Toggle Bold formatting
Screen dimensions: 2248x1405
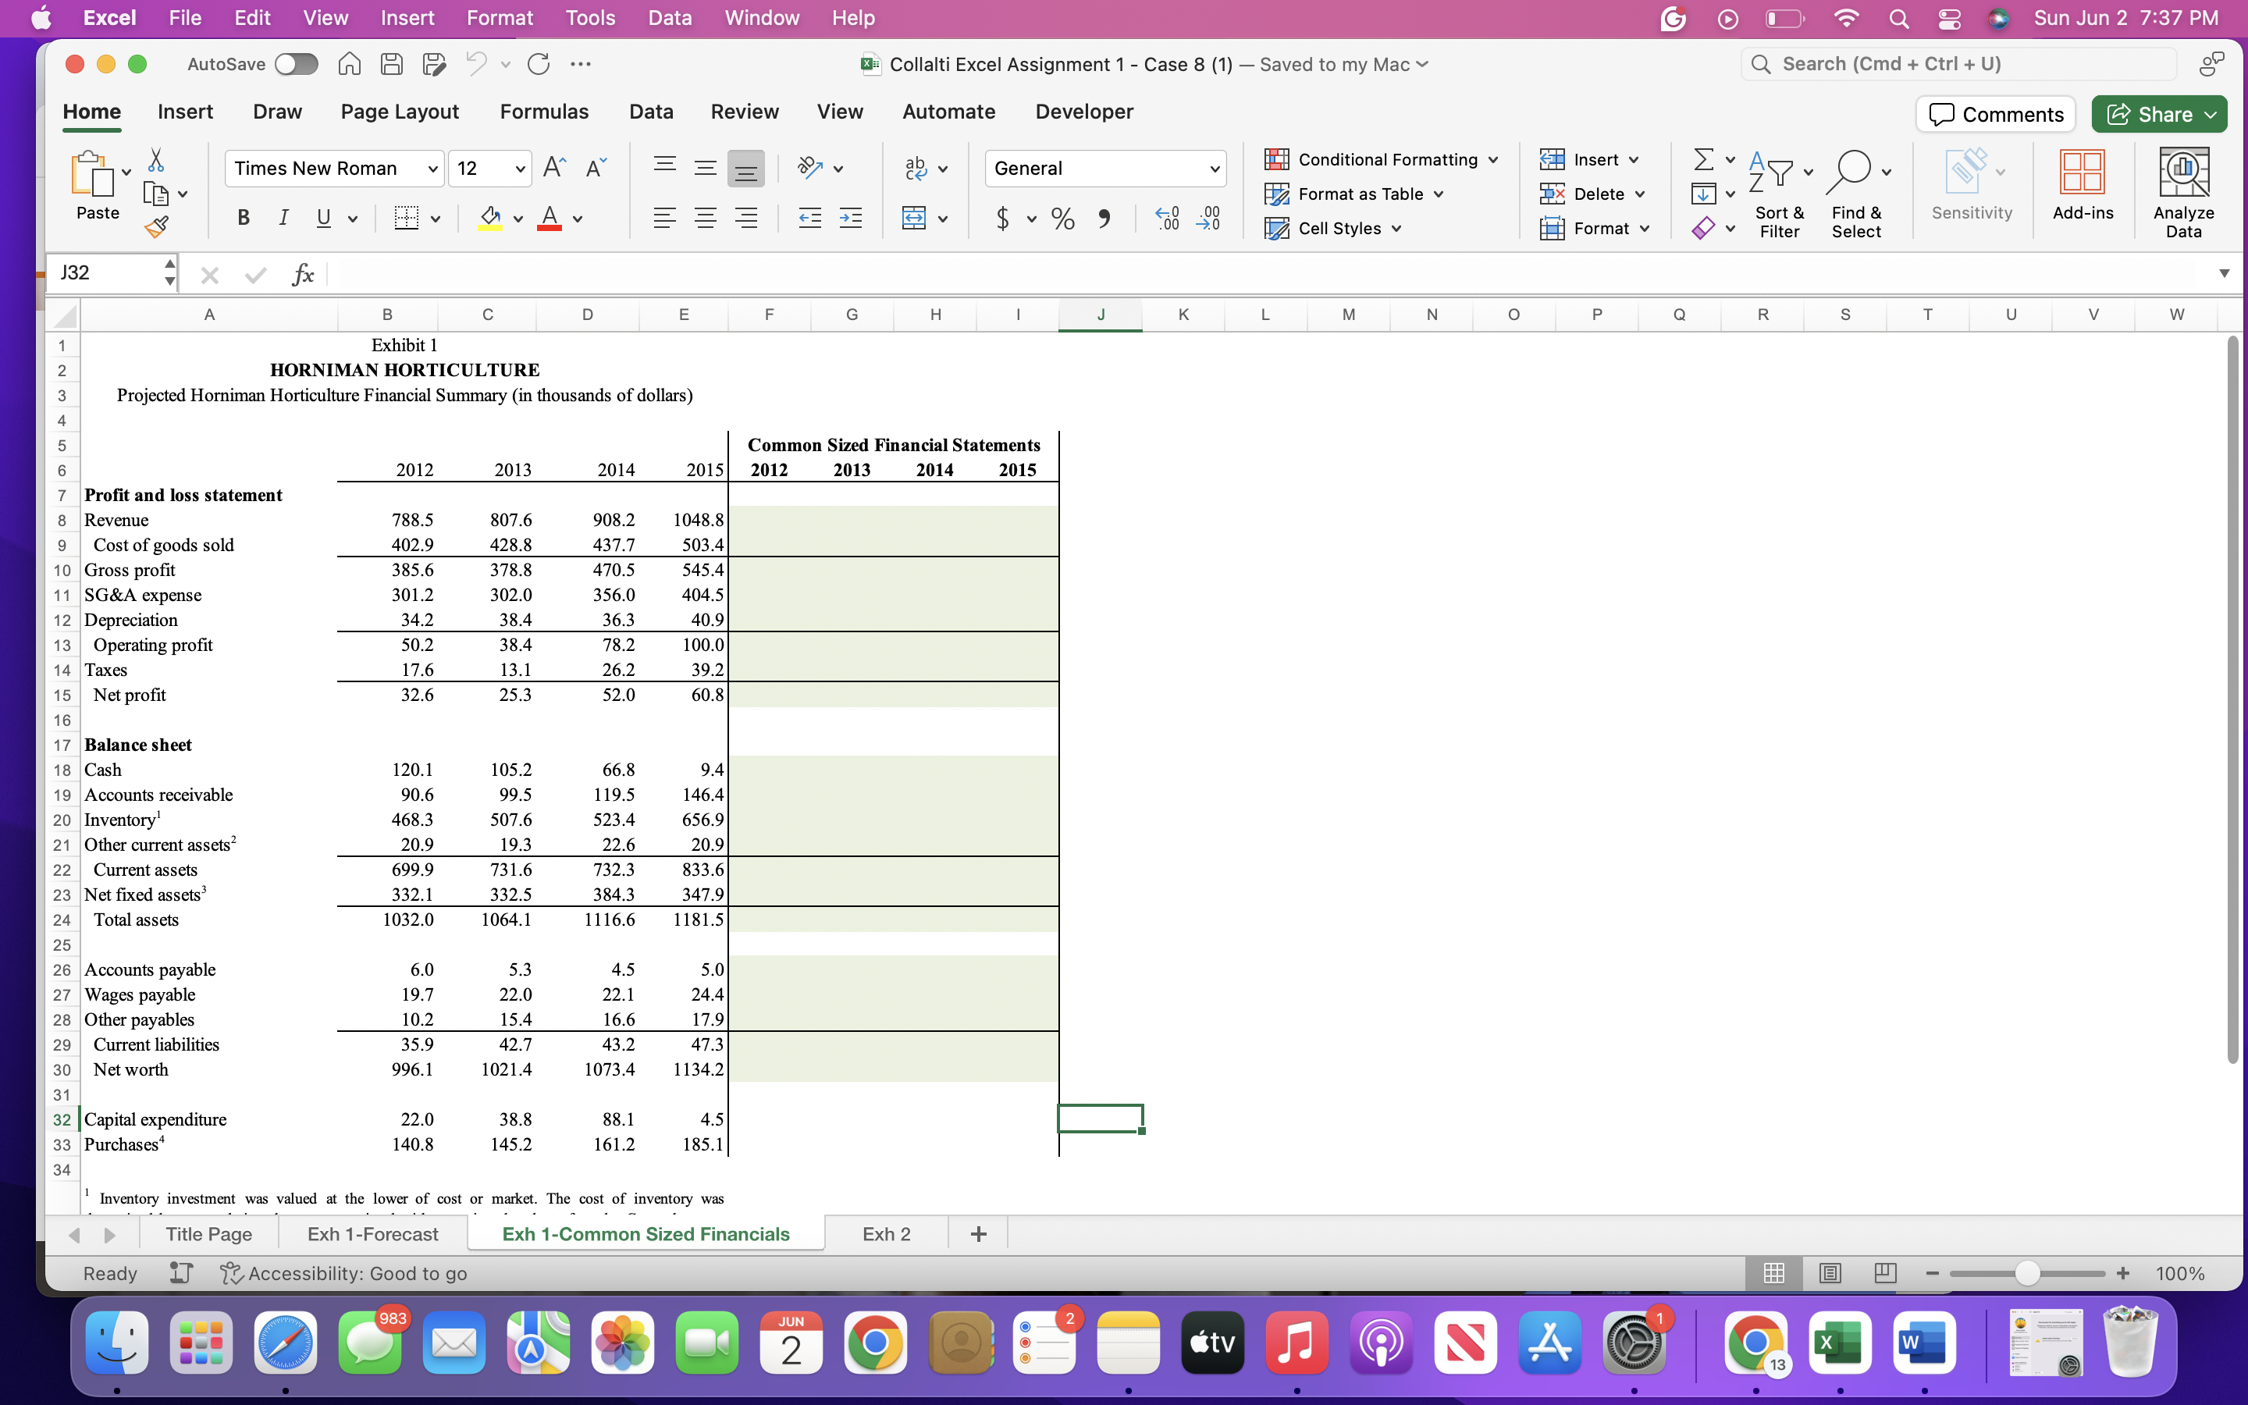[244, 219]
